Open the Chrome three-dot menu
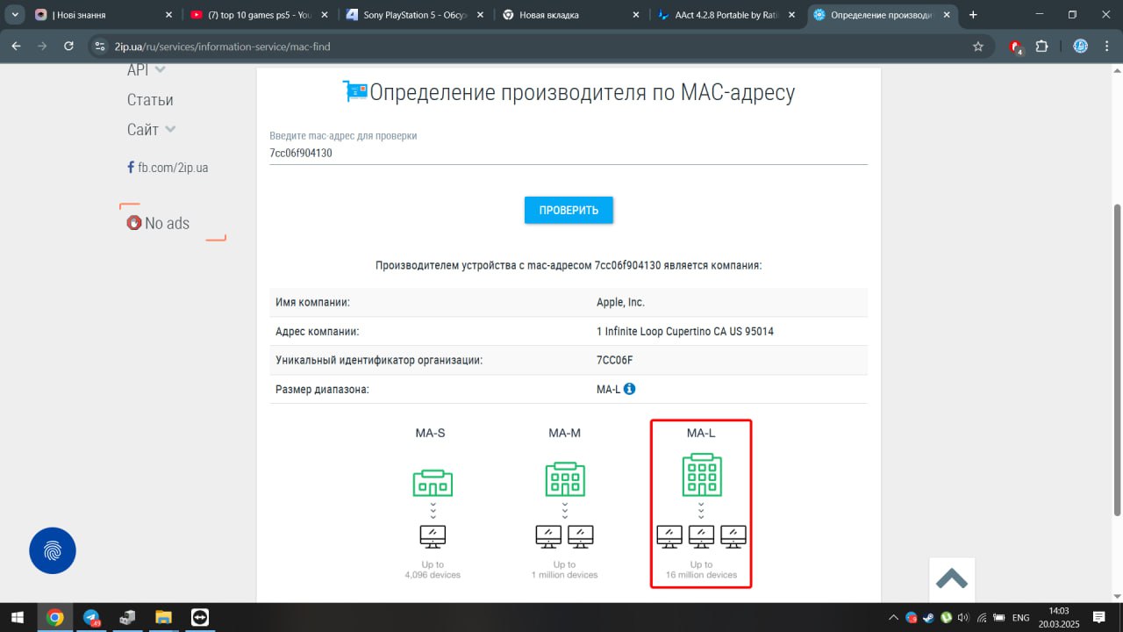Viewport: 1123px width, 632px height. tap(1106, 47)
